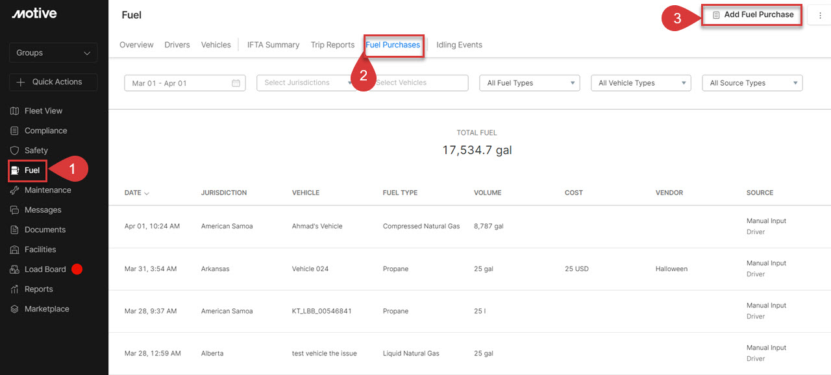Screen dimensions: 831x375
Task: Click the Mar 01 - Apr 01 date range field
Action: (x=185, y=83)
